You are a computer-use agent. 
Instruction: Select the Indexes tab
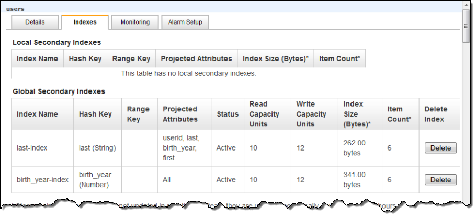pos(85,22)
